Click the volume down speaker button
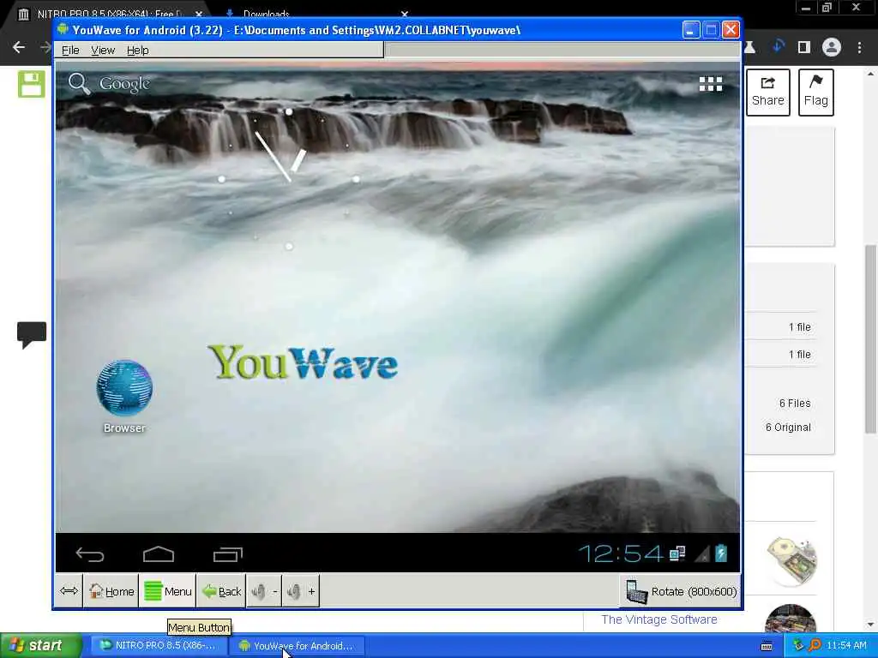Screen dimensions: 878x658 (x=264, y=591)
